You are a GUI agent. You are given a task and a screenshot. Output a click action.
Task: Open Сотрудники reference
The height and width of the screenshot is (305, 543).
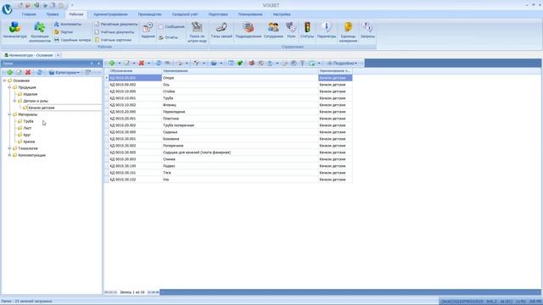tap(273, 30)
